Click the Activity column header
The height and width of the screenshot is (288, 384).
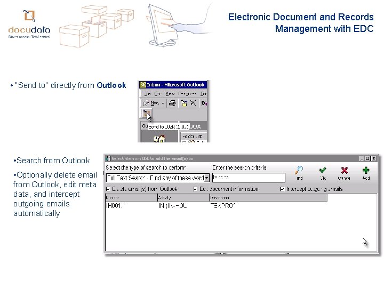pyautogui.click(x=183, y=198)
